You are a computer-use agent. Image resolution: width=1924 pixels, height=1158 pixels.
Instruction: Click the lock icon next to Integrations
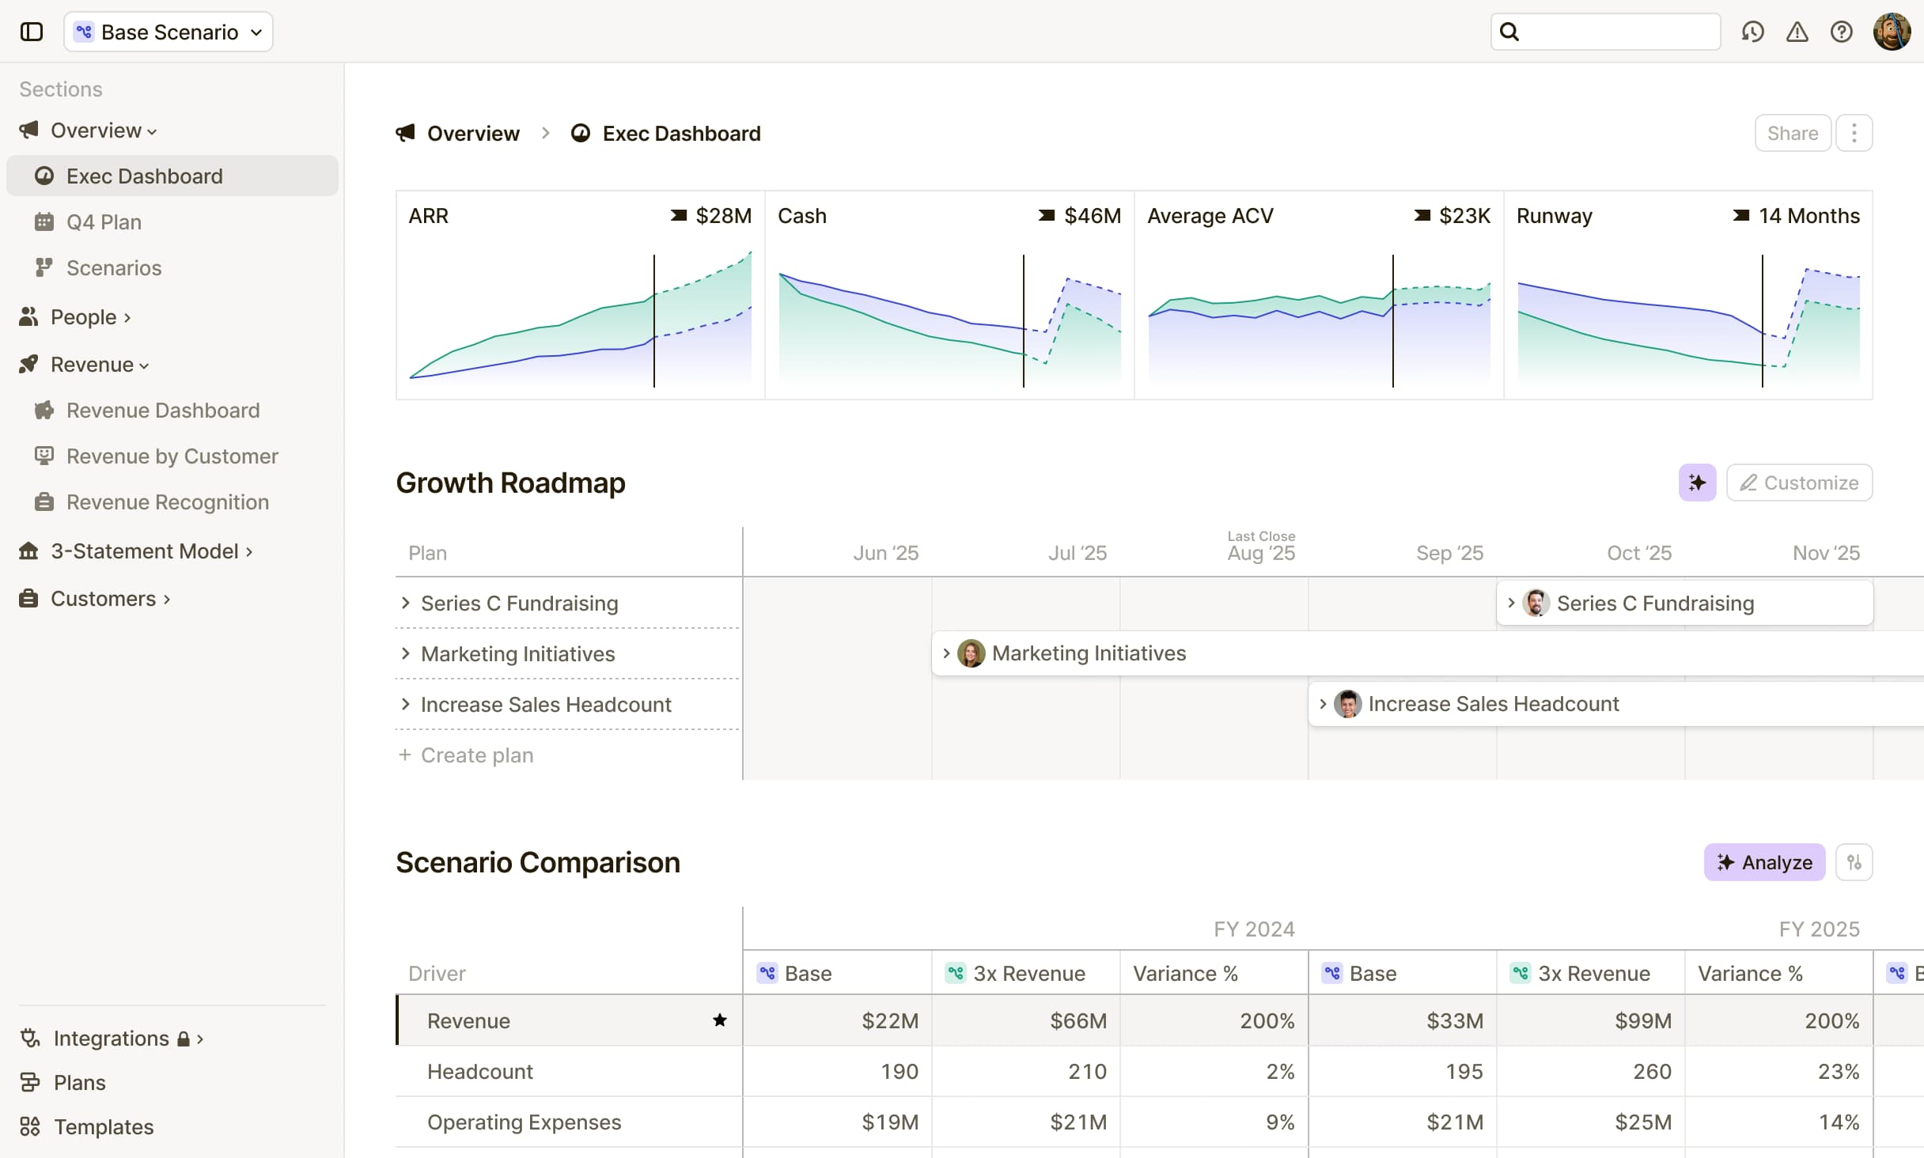pos(182,1038)
